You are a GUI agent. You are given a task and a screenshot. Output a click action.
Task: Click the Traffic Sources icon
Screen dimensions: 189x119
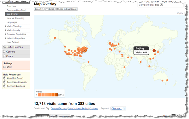[x=4, y=47]
